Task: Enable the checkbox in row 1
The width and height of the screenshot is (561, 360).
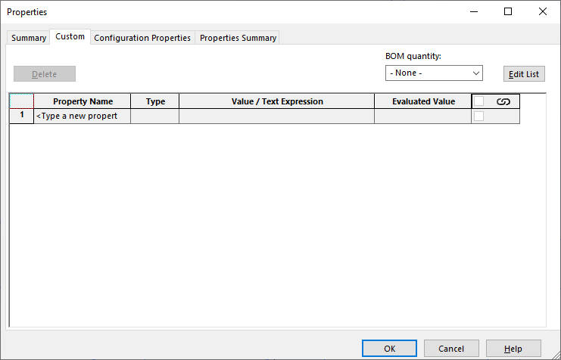Action: coord(478,116)
